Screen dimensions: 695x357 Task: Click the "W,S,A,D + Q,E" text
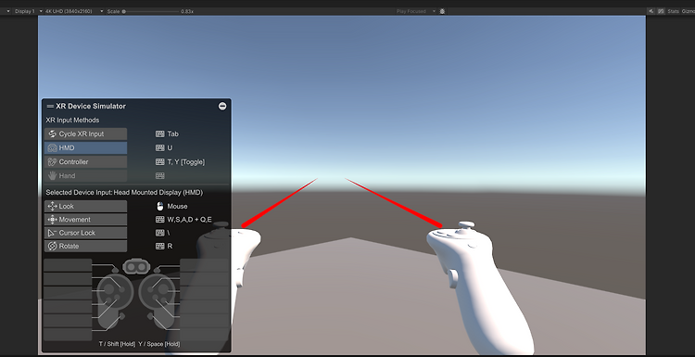[x=189, y=220]
